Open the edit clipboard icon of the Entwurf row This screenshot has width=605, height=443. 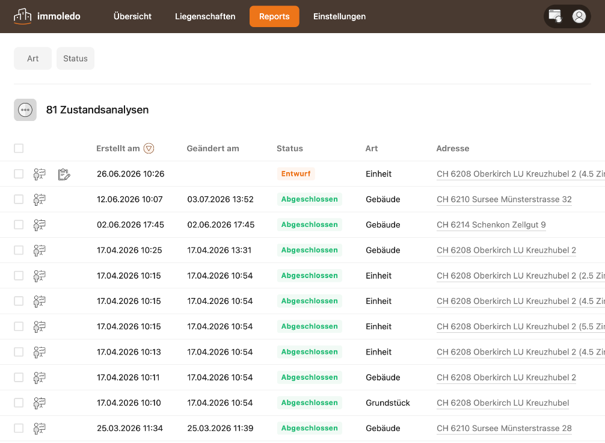tap(64, 174)
